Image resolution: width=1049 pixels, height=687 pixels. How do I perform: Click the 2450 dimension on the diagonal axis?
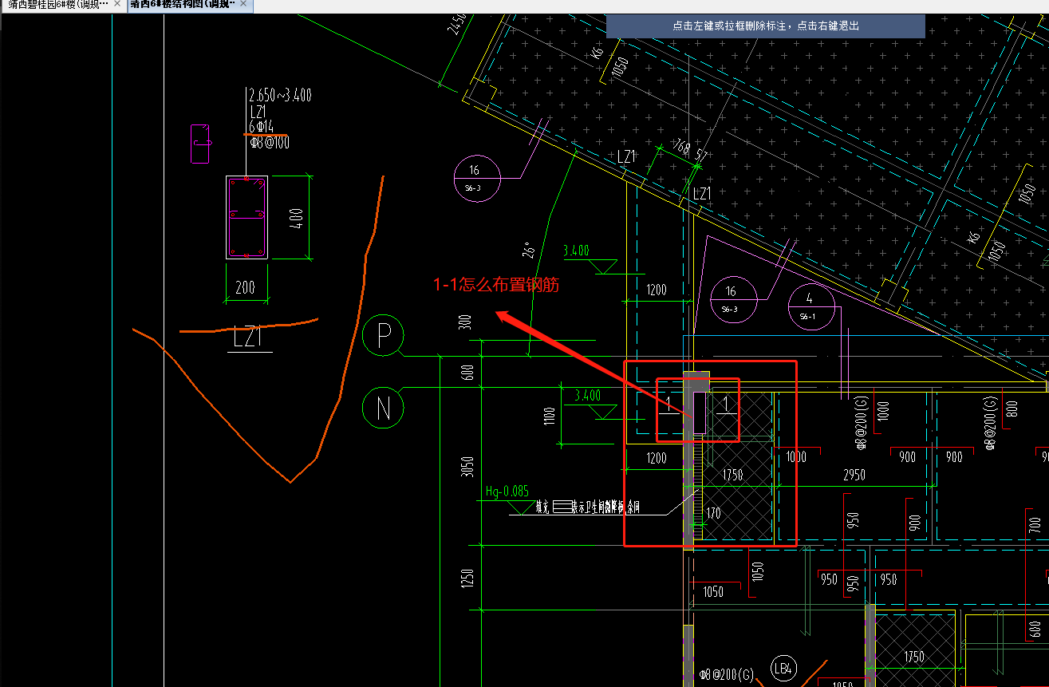tap(457, 24)
